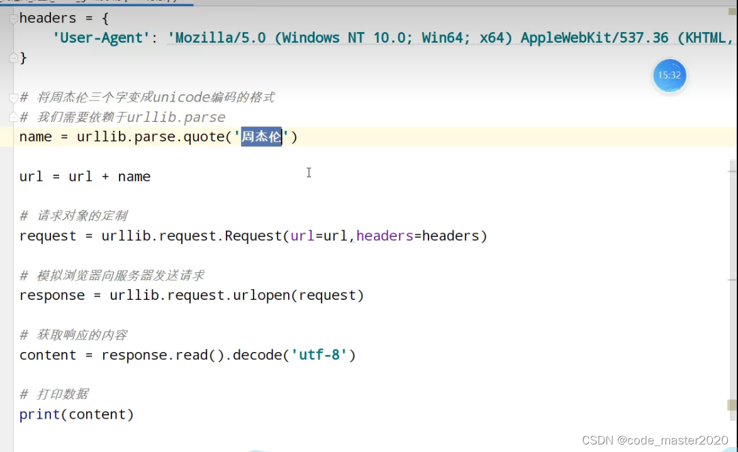
Task: Click the fold end marker beside closing brace
Action: point(13,58)
